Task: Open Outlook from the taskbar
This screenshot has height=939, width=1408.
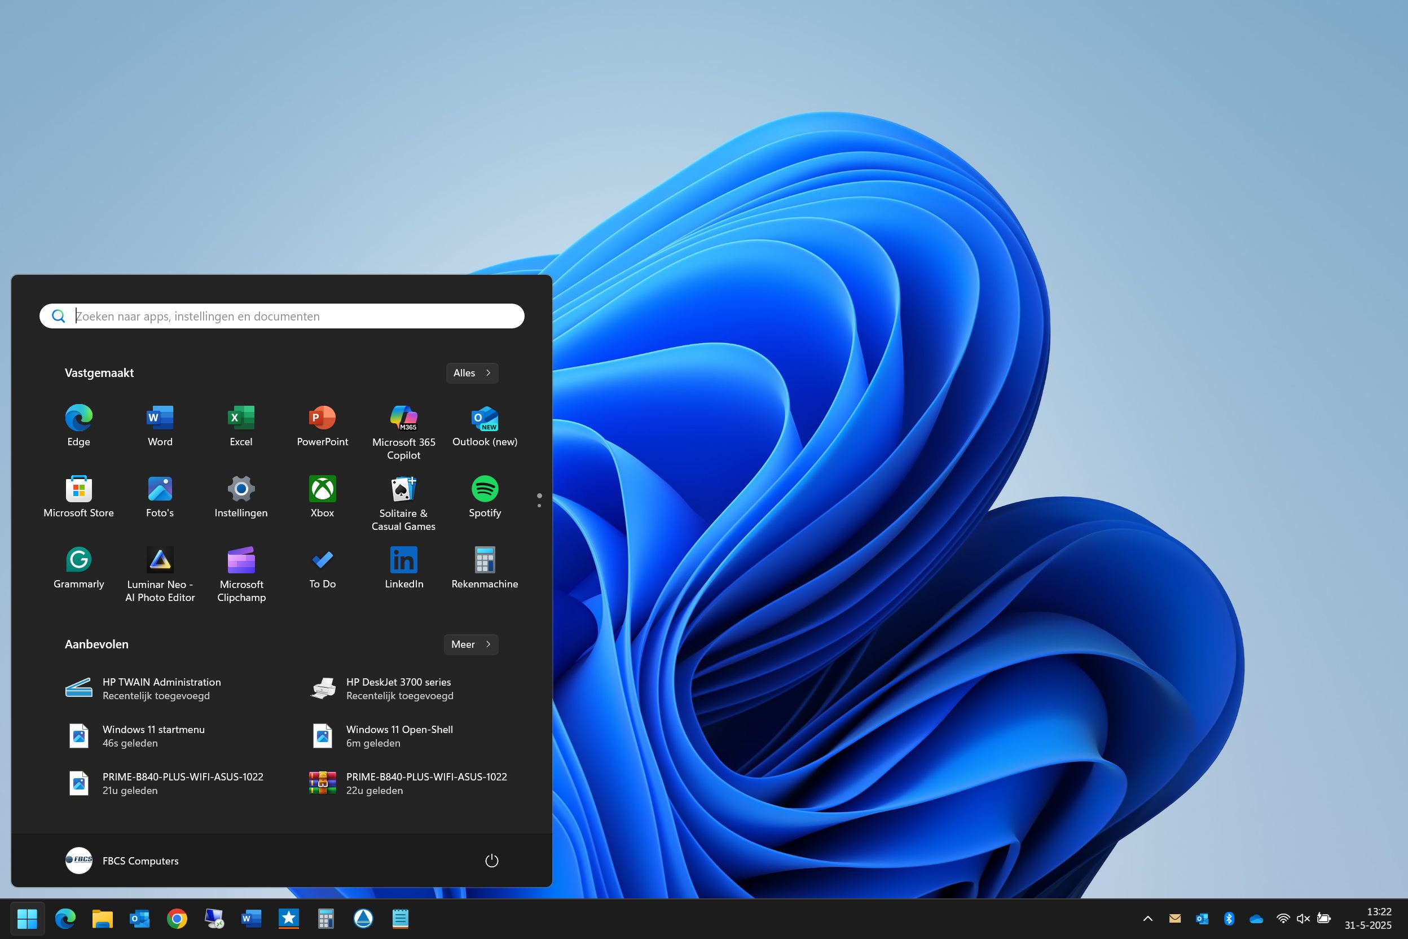Action: (139, 918)
